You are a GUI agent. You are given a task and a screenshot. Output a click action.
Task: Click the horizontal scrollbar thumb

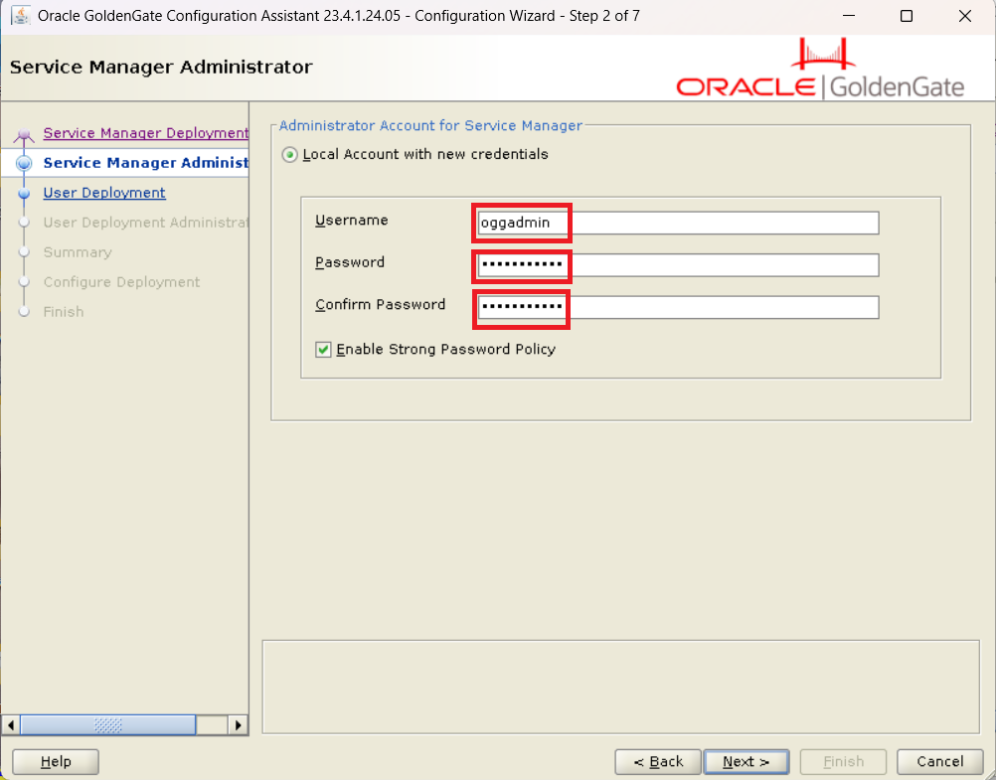(107, 725)
